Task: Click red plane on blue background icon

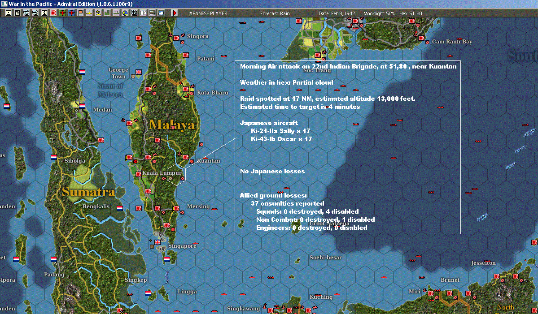Action: point(71,13)
